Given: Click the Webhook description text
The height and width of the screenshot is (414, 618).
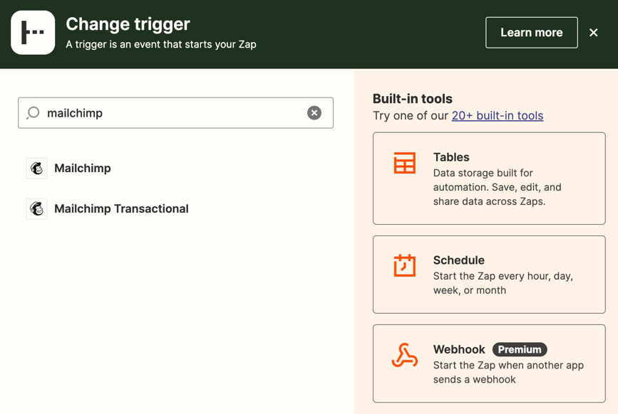Looking at the screenshot, I should point(508,372).
